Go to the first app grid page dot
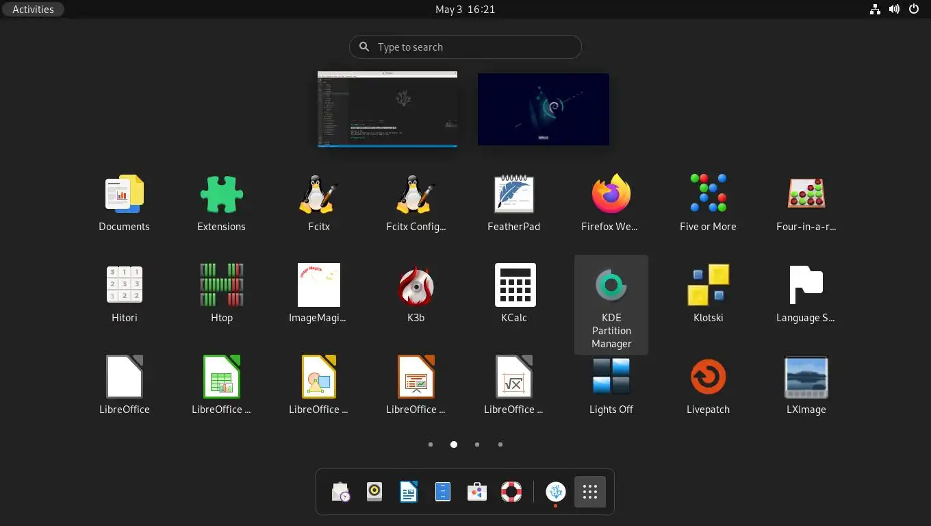 click(x=431, y=444)
